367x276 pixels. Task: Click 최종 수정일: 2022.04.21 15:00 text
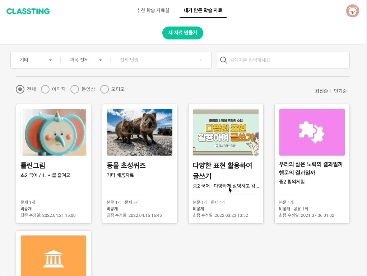(x=48, y=215)
